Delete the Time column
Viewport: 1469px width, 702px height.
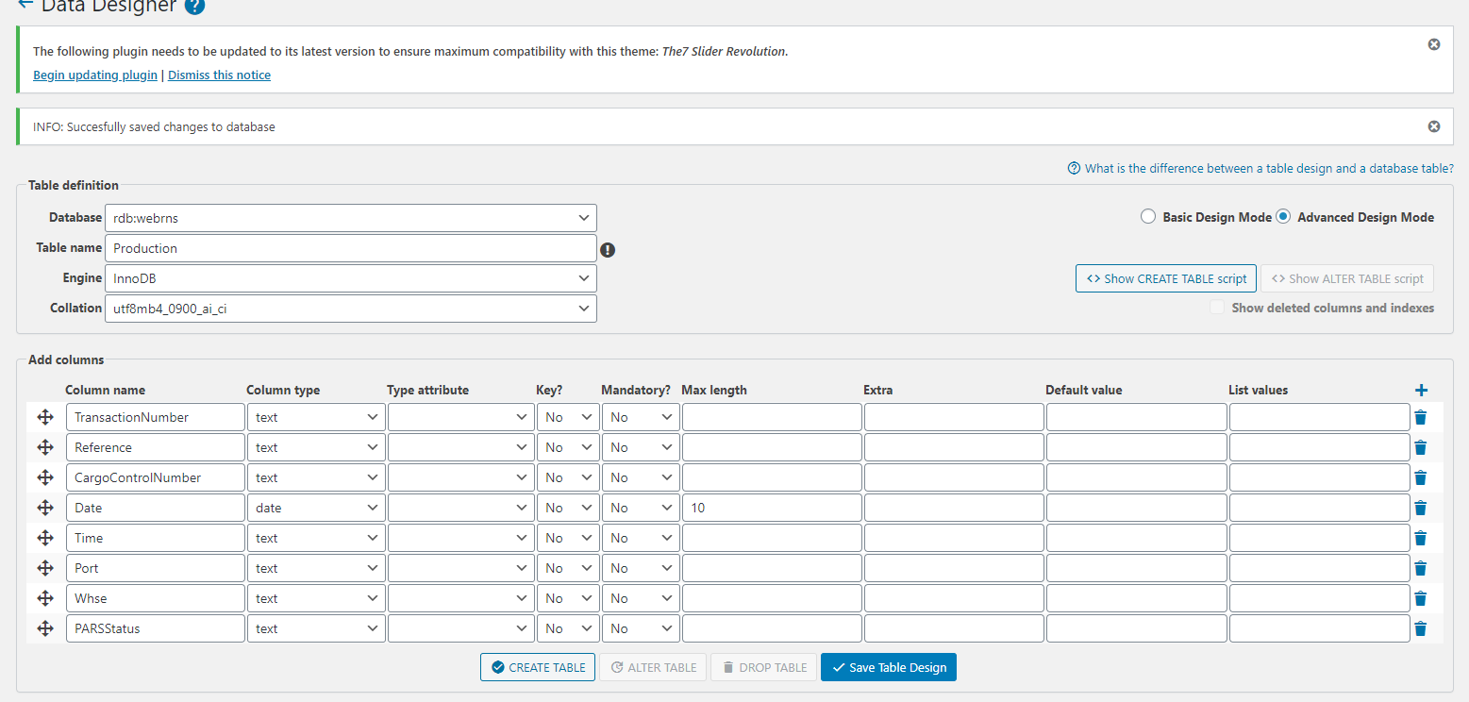(x=1421, y=538)
